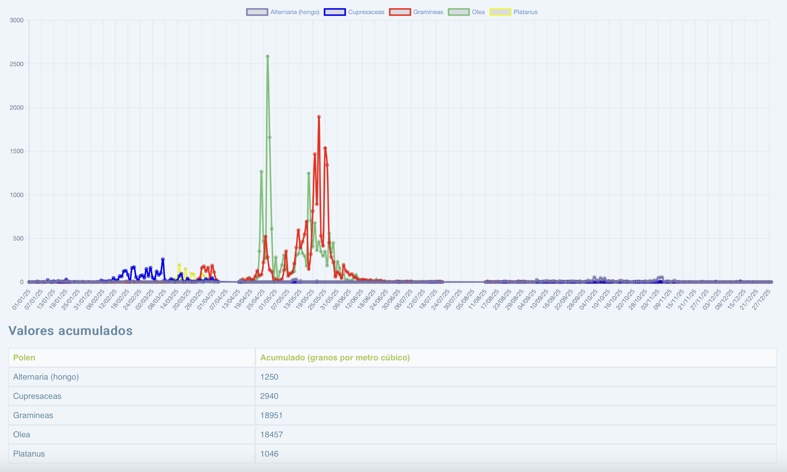This screenshot has width=787, height=472.
Task: Click the Acumulado column header
Action: pos(335,358)
